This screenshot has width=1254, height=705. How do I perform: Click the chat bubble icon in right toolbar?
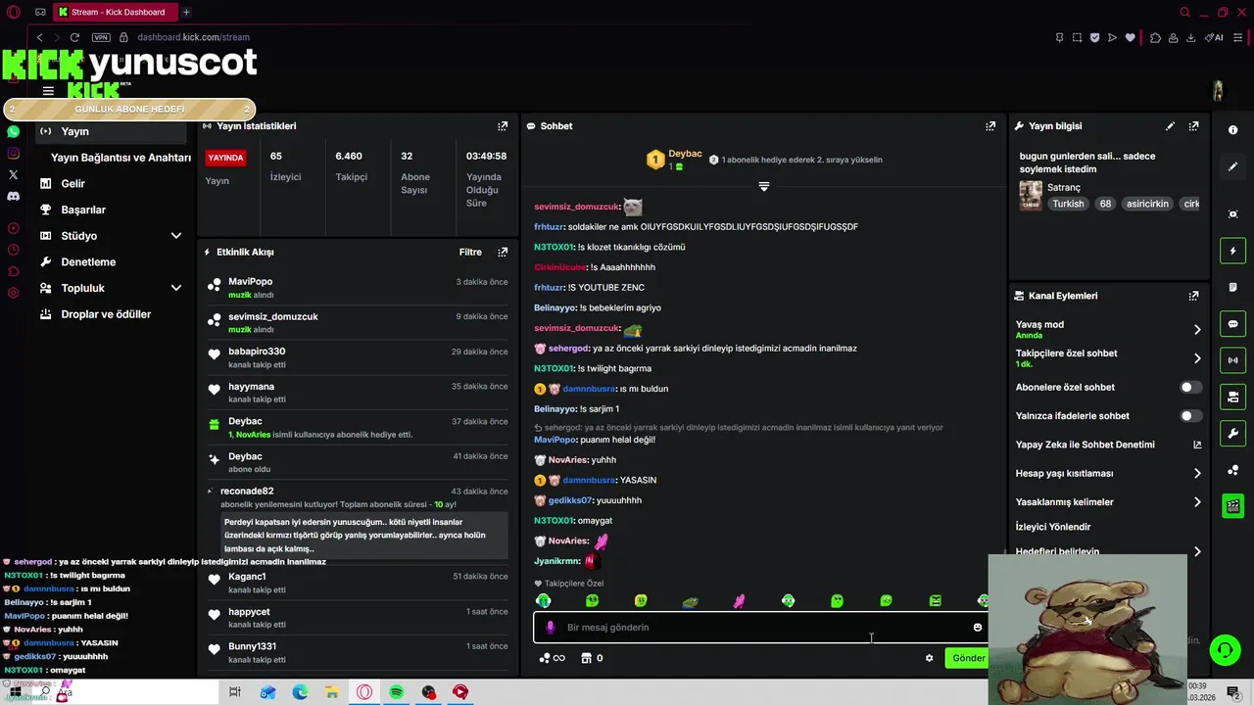(x=1232, y=324)
